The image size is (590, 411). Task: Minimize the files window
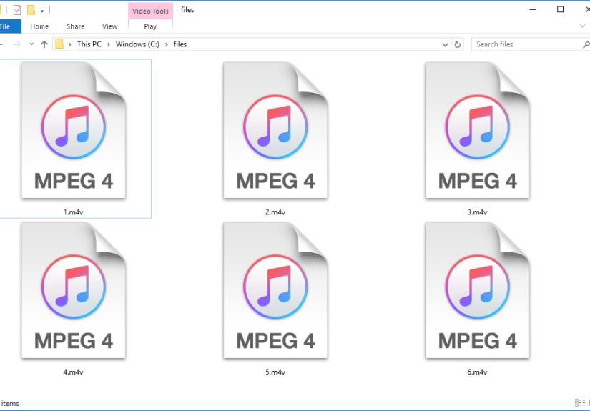pyautogui.click(x=532, y=9)
